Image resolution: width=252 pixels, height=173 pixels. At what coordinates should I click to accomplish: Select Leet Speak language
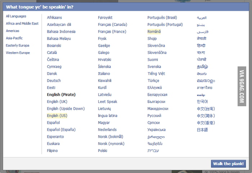(107, 102)
